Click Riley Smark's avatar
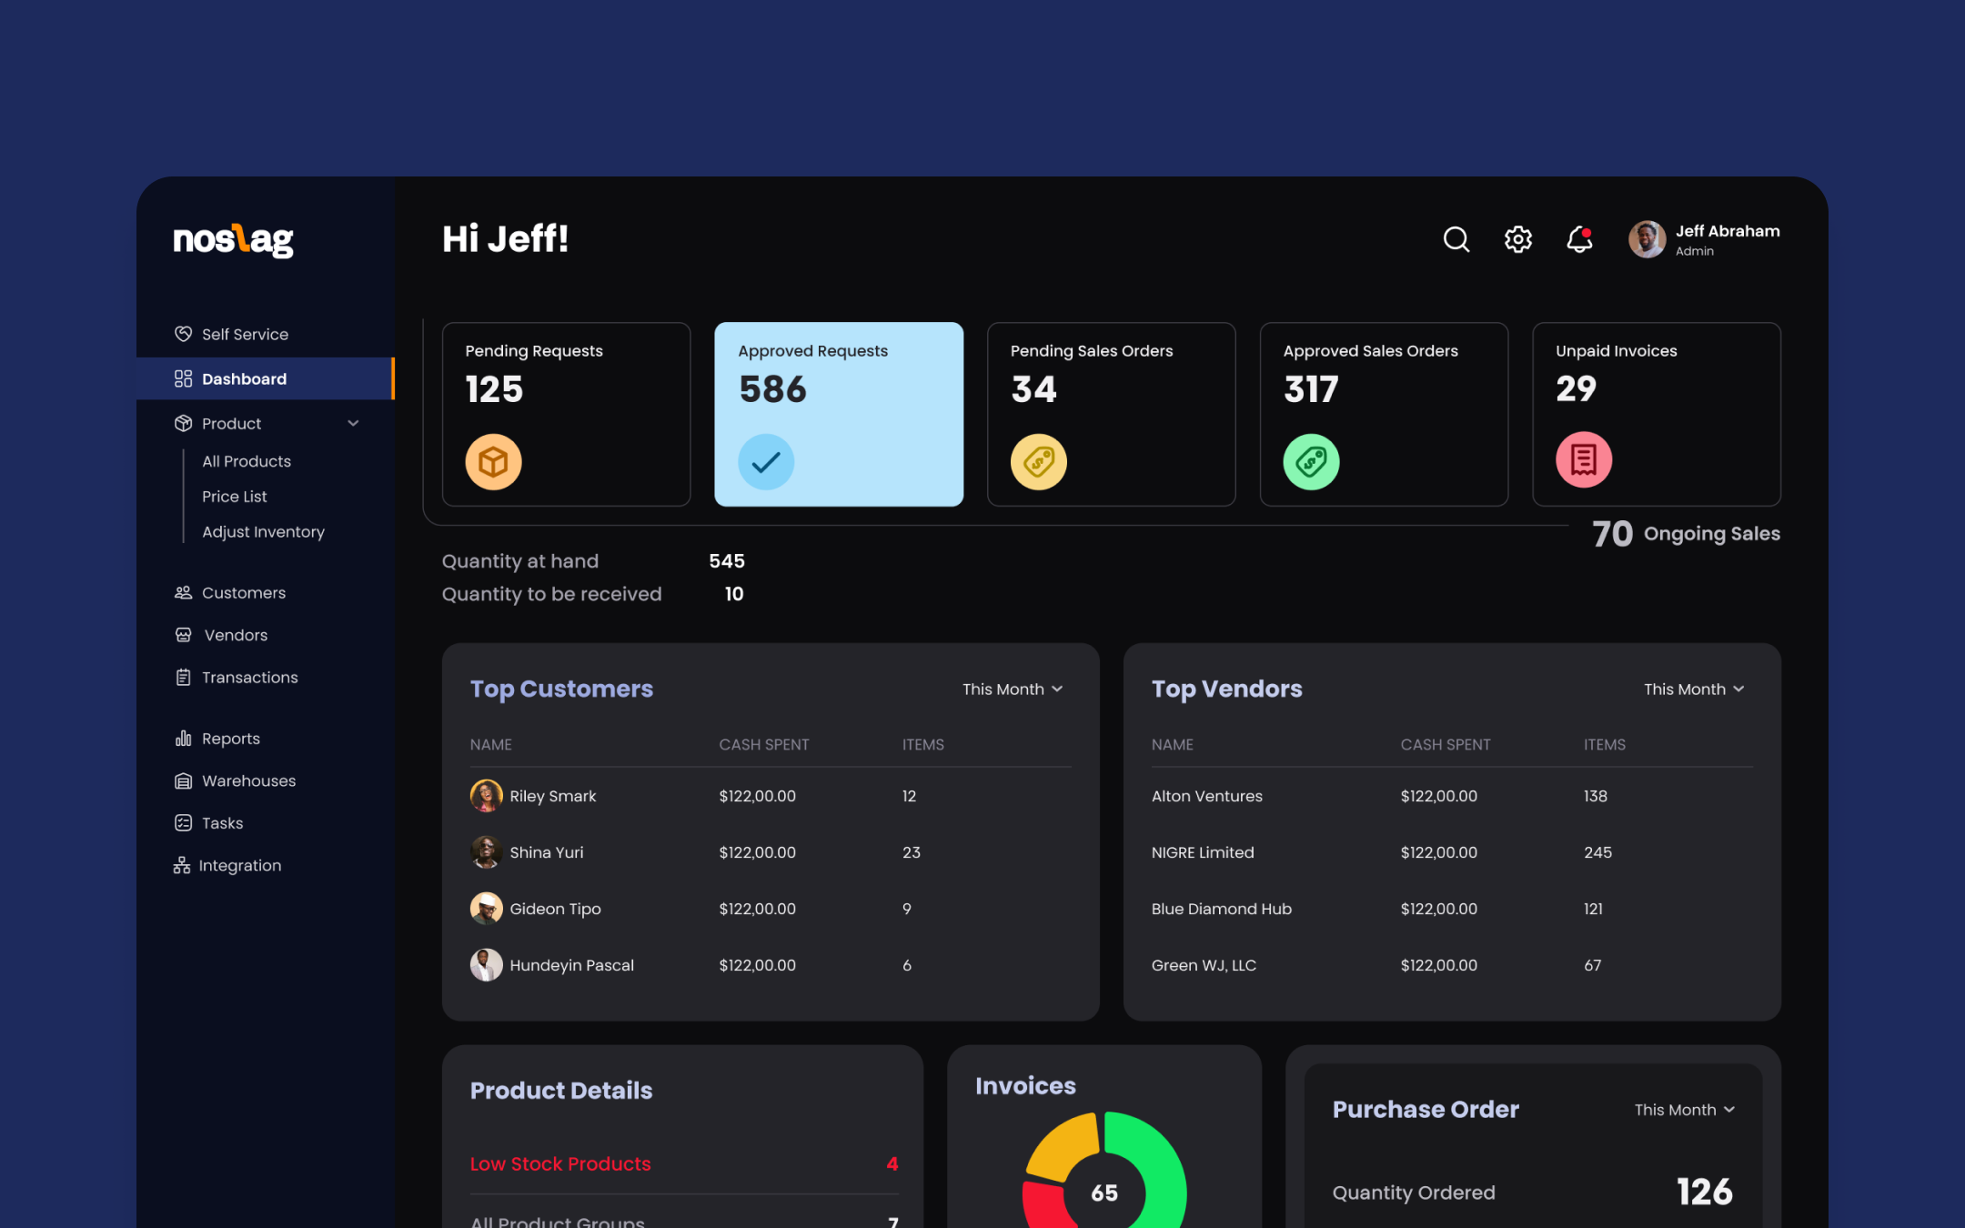This screenshot has width=1965, height=1228. (486, 795)
